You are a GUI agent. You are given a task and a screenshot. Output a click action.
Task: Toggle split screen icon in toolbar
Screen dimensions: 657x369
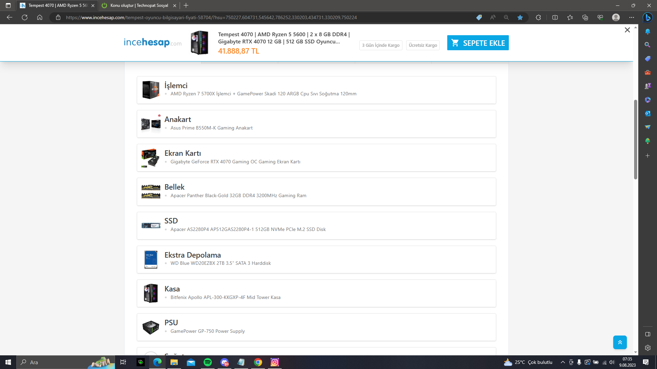pyautogui.click(x=555, y=17)
